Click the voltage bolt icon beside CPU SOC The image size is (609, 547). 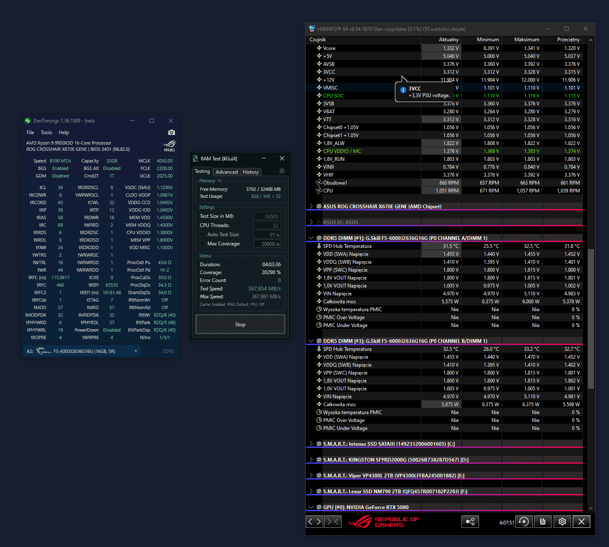(319, 96)
